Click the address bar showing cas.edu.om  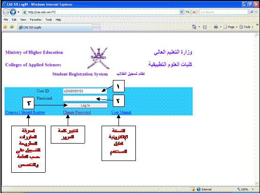[101, 12]
